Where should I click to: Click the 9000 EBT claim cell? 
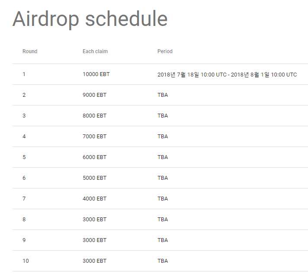[x=94, y=95]
